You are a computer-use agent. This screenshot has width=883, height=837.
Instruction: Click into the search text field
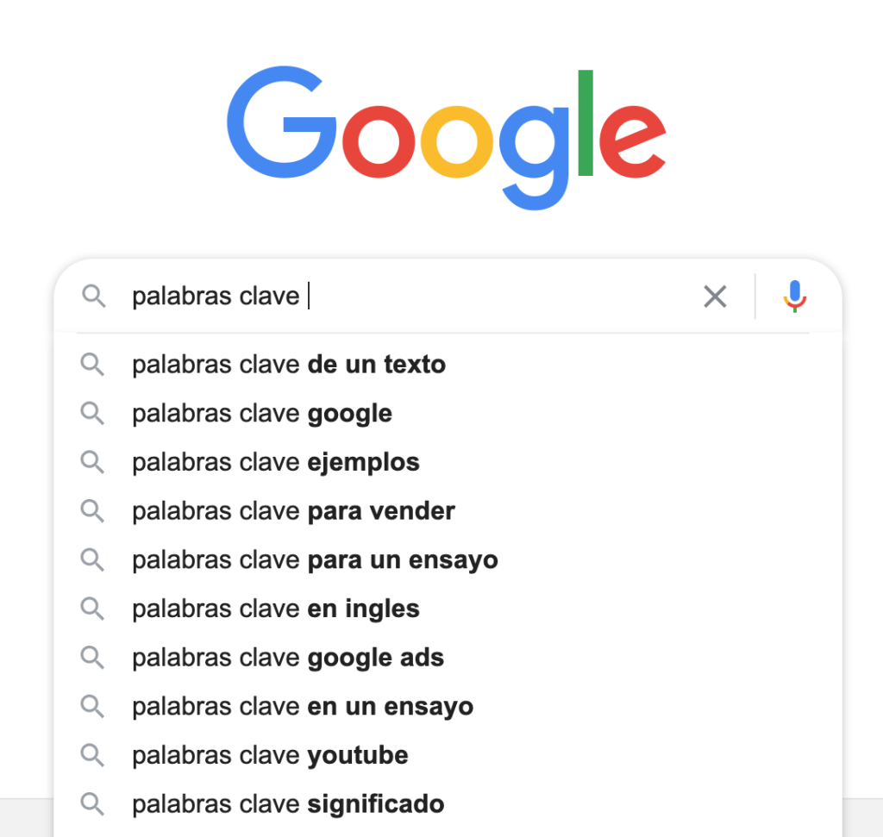[x=474, y=297]
